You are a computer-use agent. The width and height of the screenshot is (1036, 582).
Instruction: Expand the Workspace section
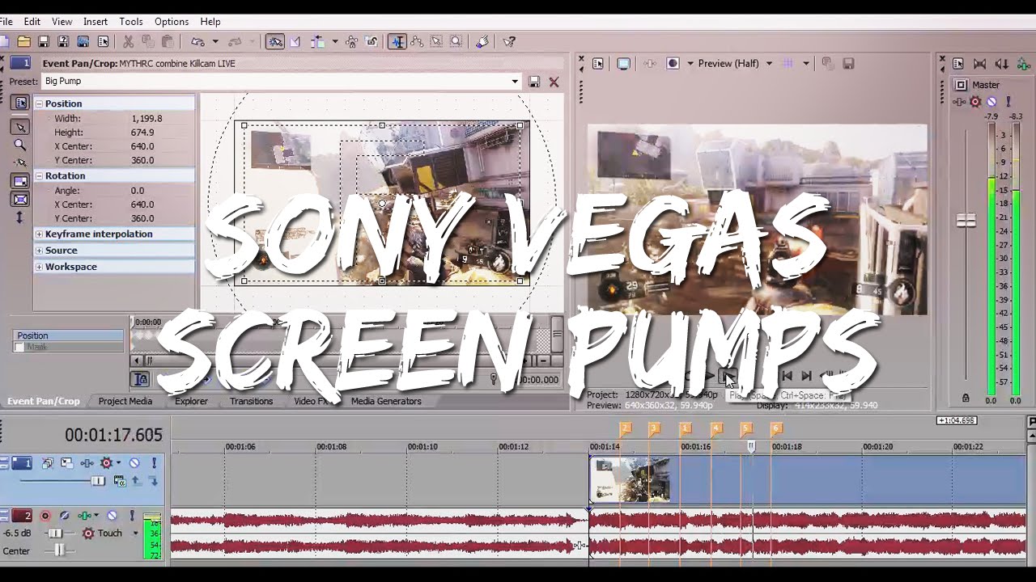39,267
